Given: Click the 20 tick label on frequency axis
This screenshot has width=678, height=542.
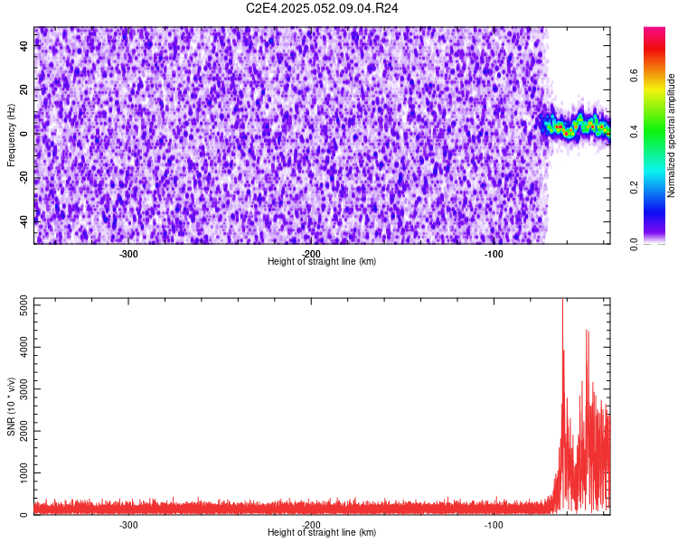Looking at the screenshot, I should coord(24,89).
